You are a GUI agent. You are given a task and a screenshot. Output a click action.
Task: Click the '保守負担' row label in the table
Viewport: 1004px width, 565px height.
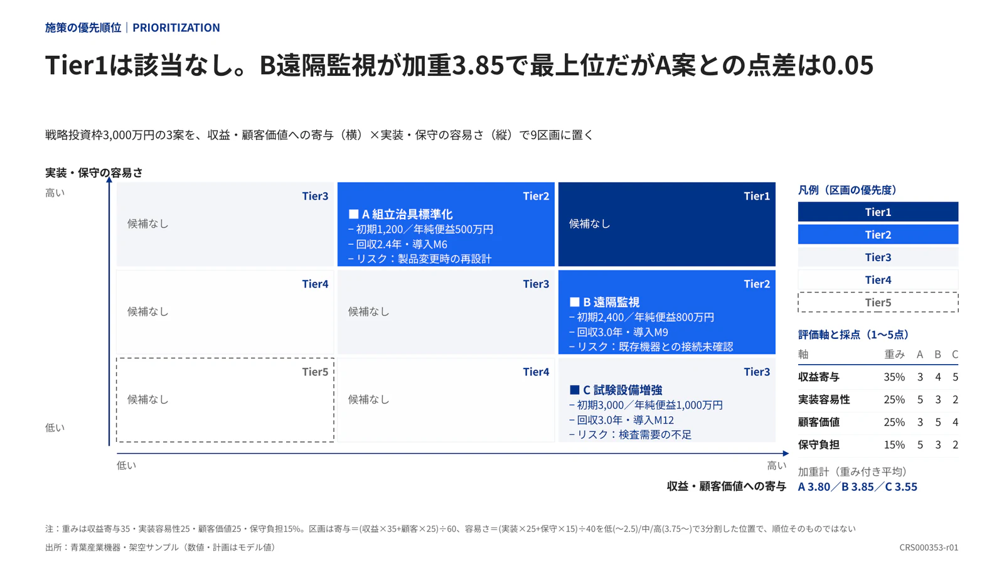pyautogui.click(x=819, y=444)
